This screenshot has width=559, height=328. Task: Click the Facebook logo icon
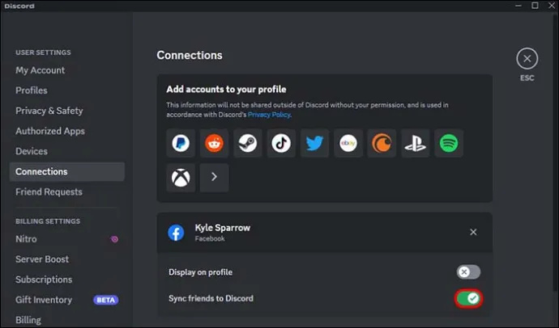[176, 233]
